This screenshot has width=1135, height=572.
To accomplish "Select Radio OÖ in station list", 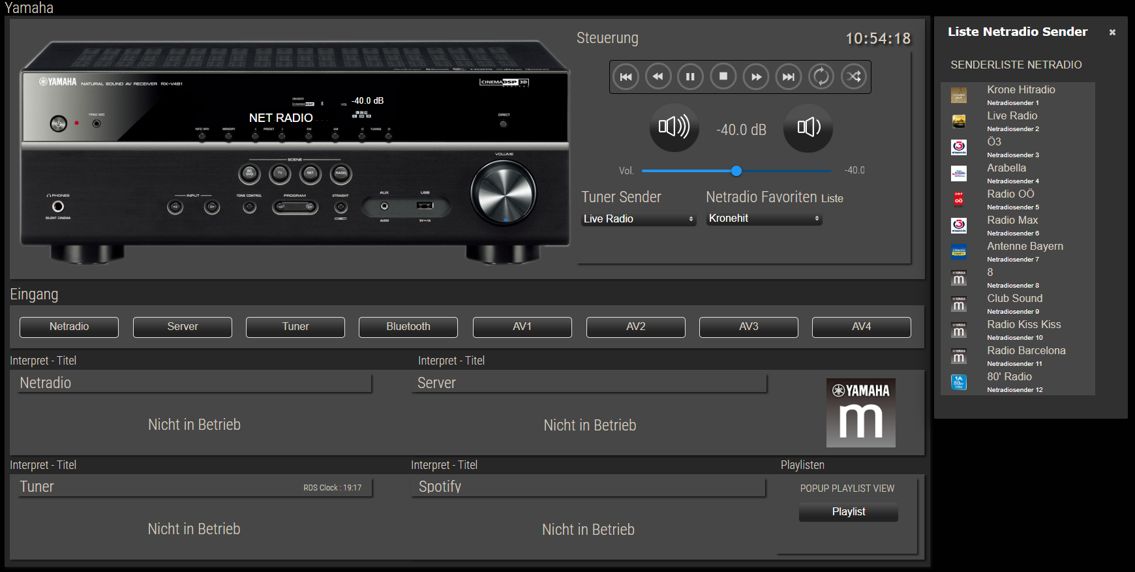I will (1010, 194).
